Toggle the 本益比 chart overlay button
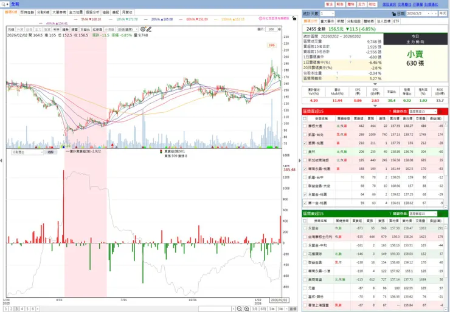 [x=85, y=30]
